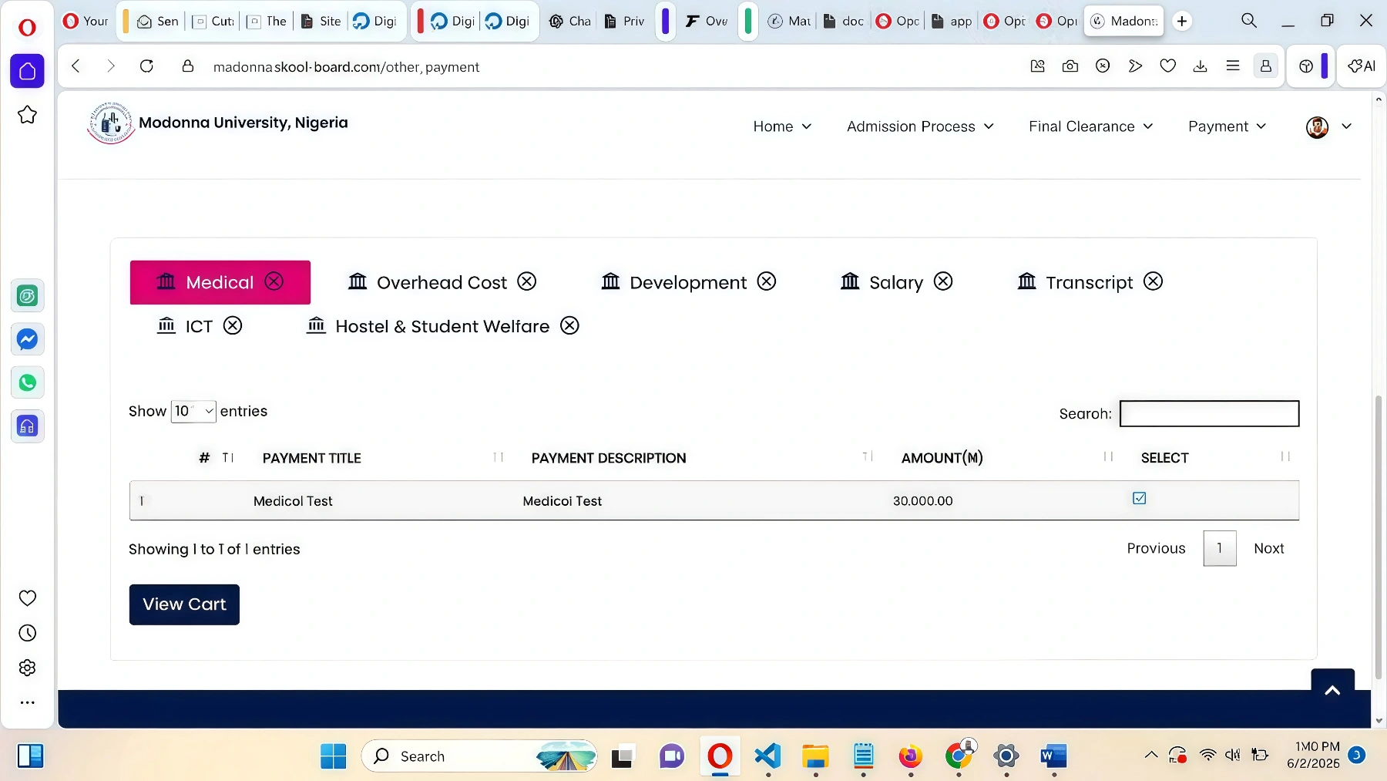Toggle the Medical Test select checkbox
Screen dimensions: 1387x781
pyautogui.click(x=1140, y=498)
